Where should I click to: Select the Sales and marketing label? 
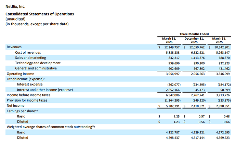pyautogui.click(x=30, y=58)
